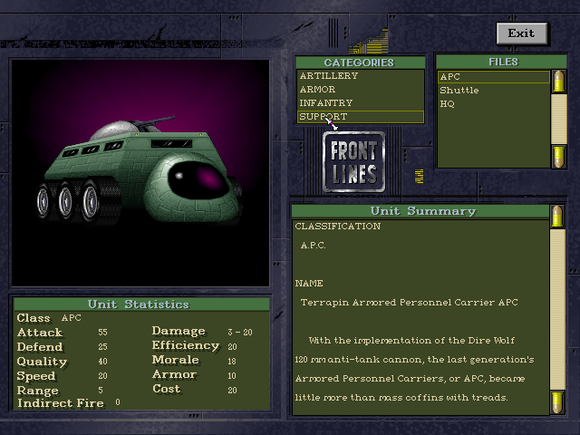
Task: Click the Defend value 25
Action: (102, 346)
